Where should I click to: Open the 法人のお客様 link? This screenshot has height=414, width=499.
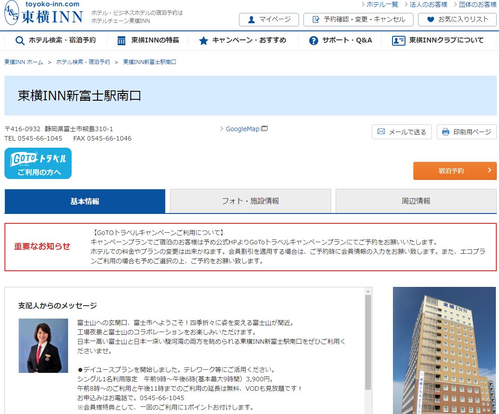(x=428, y=4)
